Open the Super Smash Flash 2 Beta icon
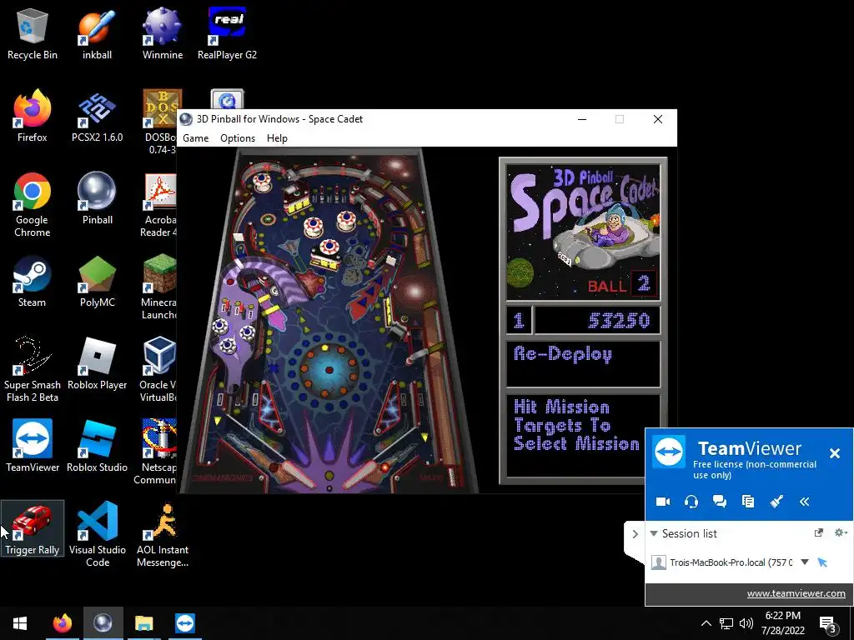The height and width of the screenshot is (640, 854). 33,370
